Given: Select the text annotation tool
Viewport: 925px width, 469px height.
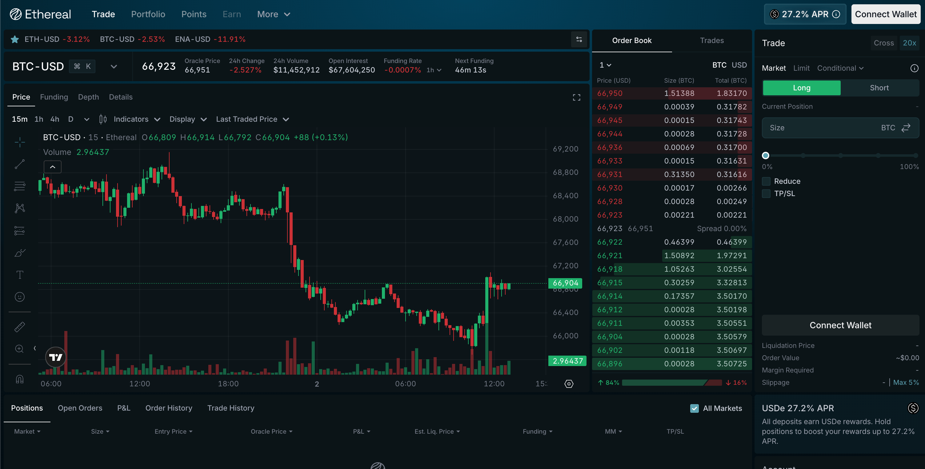Looking at the screenshot, I should (20, 275).
